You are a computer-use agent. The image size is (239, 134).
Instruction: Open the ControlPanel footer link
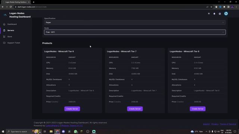tap(53, 126)
